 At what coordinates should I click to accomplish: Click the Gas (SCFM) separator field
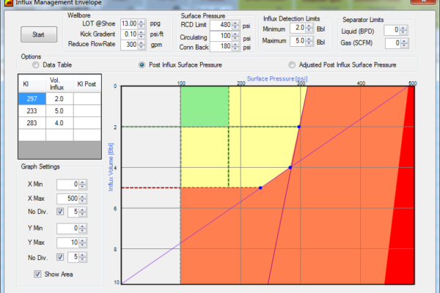tap(392, 43)
